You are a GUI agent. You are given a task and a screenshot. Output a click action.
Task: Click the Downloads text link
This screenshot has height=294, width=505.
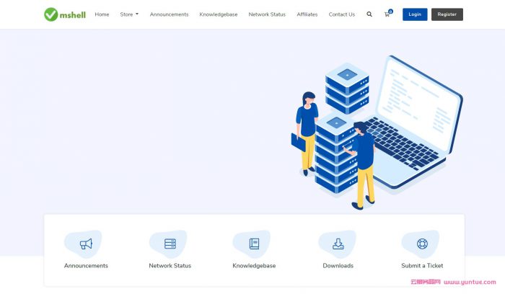[x=338, y=266]
